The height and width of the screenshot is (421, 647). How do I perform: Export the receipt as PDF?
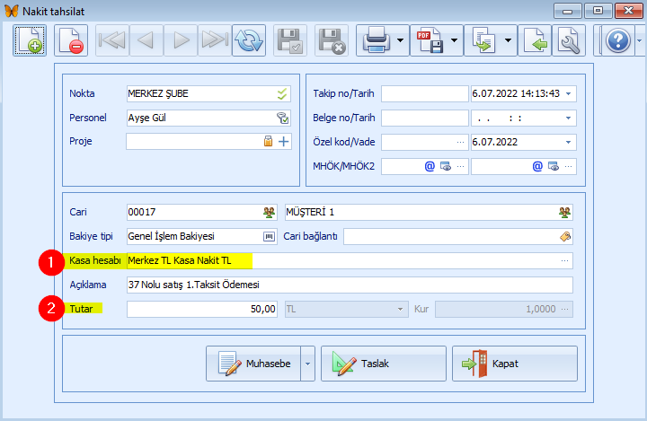(x=430, y=40)
